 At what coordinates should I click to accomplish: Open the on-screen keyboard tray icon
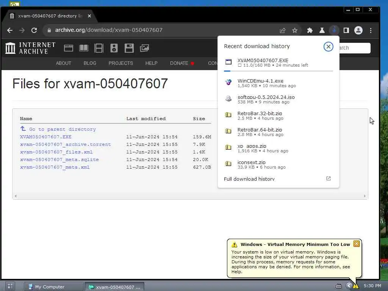point(338,286)
